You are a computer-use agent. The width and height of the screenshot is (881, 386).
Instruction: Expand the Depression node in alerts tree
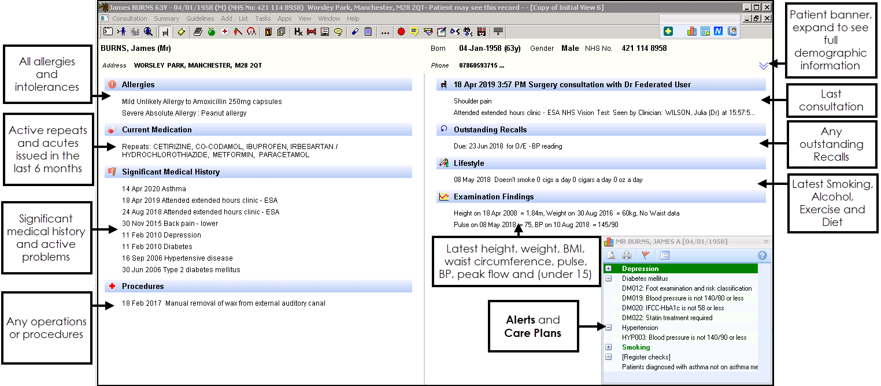click(x=608, y=269)
